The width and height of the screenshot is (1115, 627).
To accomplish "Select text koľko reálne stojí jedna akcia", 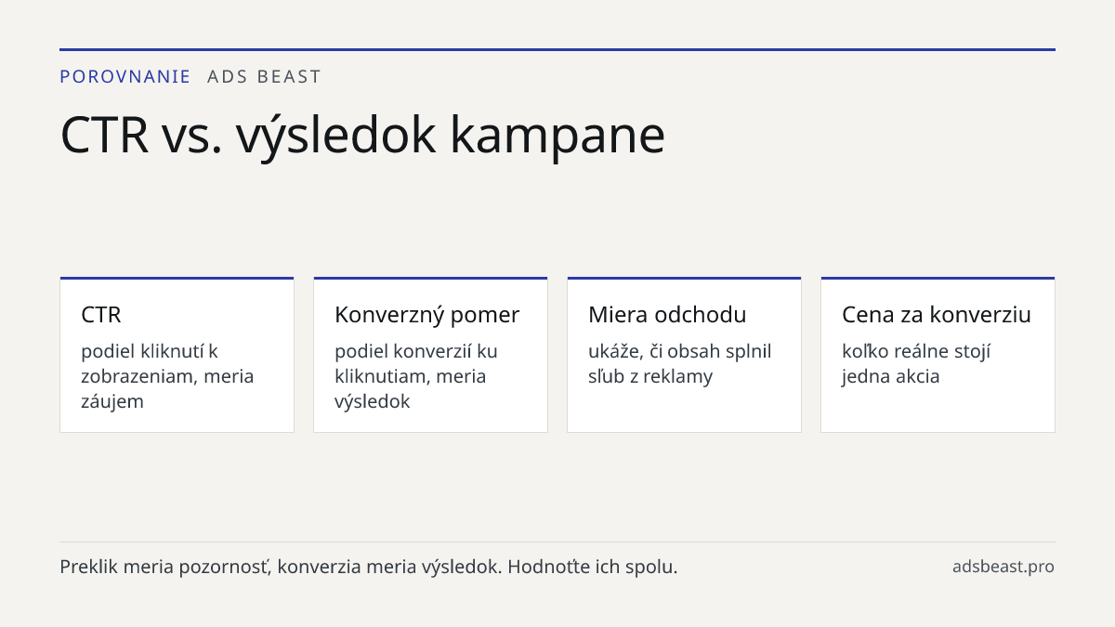I will click(916, 364).
